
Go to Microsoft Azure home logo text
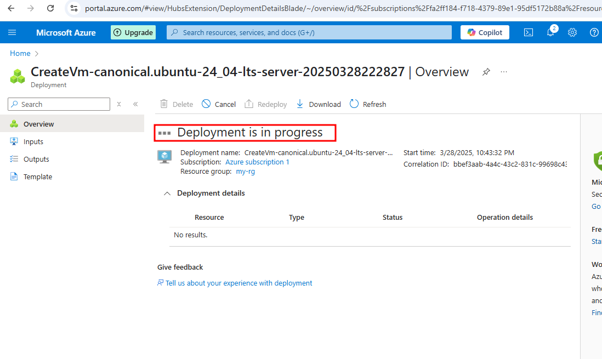point(66,33)
